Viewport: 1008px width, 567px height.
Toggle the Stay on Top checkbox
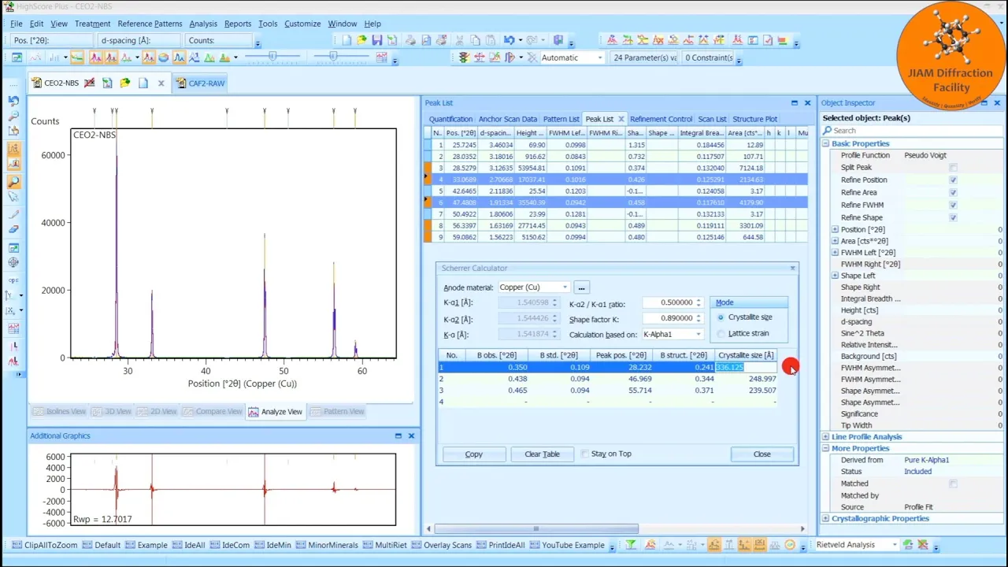point(584,454)
